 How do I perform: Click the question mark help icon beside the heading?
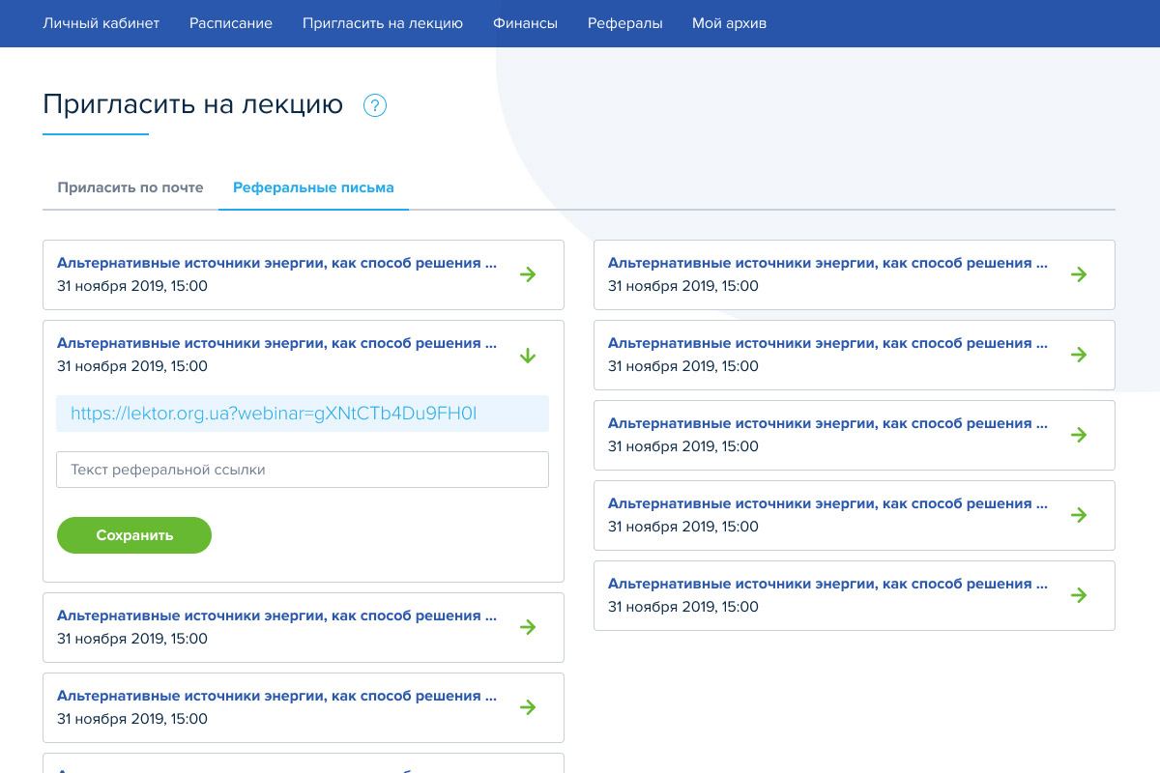click(x=375, y=105)
